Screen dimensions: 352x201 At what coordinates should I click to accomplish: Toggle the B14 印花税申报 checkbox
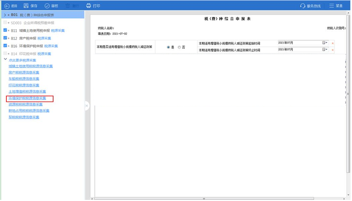(x=5, y=53)
